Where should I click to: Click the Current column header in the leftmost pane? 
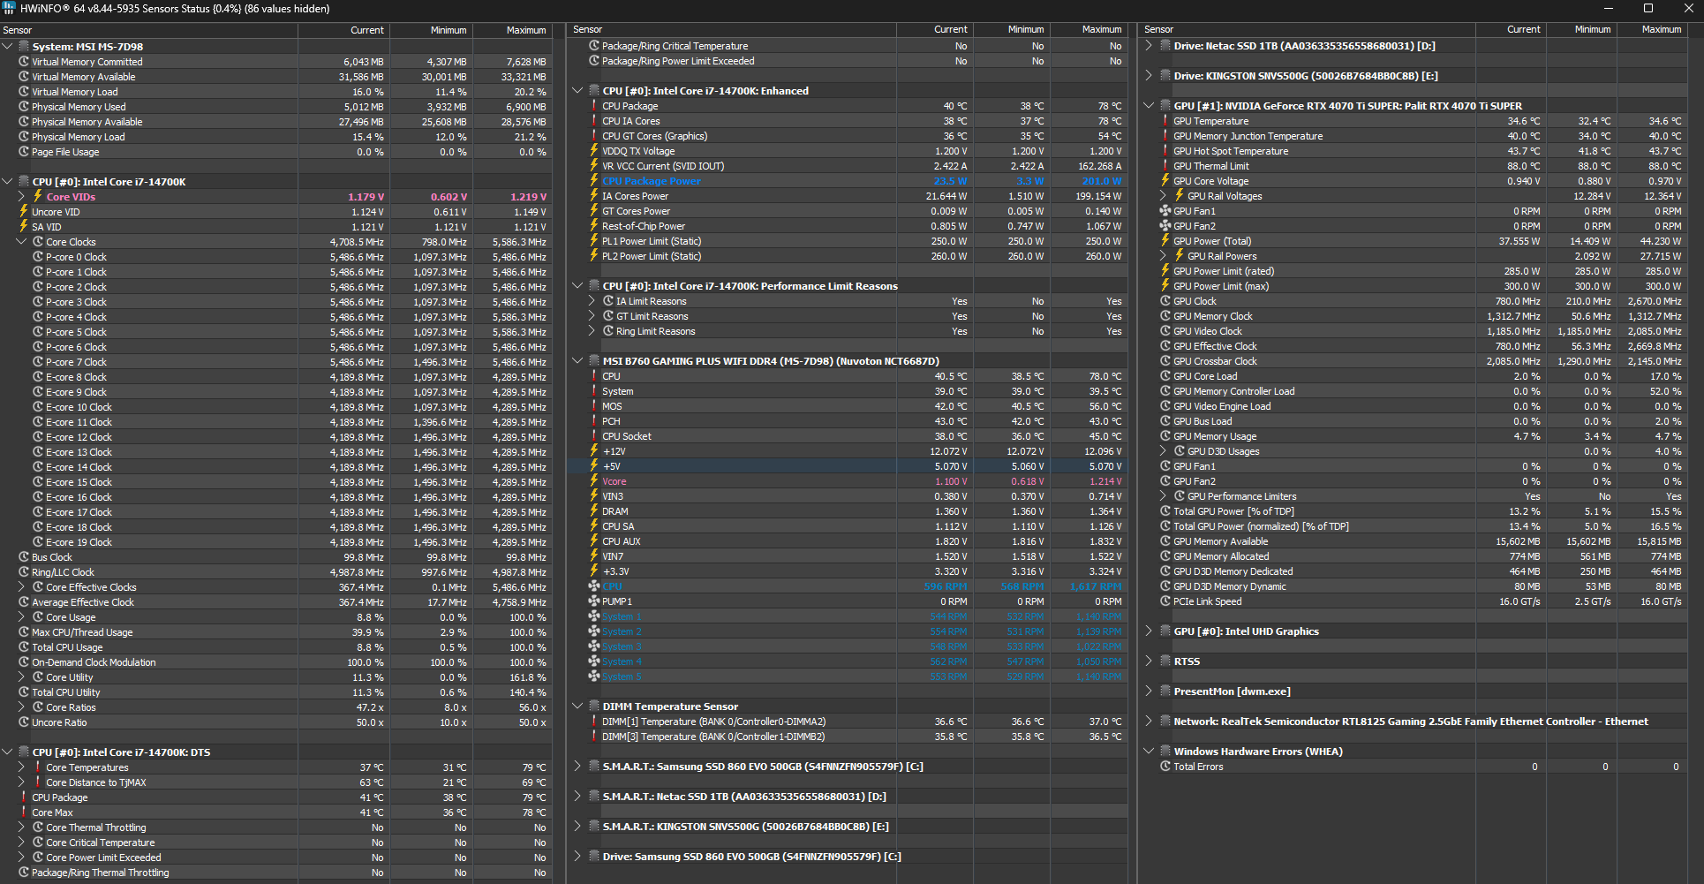point(344,30)
